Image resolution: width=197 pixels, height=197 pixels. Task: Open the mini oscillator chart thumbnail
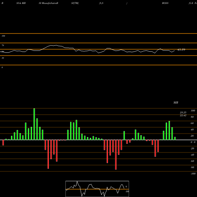[x=97, y=189]
